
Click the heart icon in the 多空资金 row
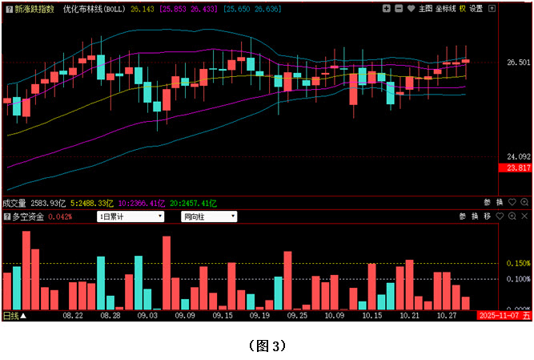pos(500,216)
